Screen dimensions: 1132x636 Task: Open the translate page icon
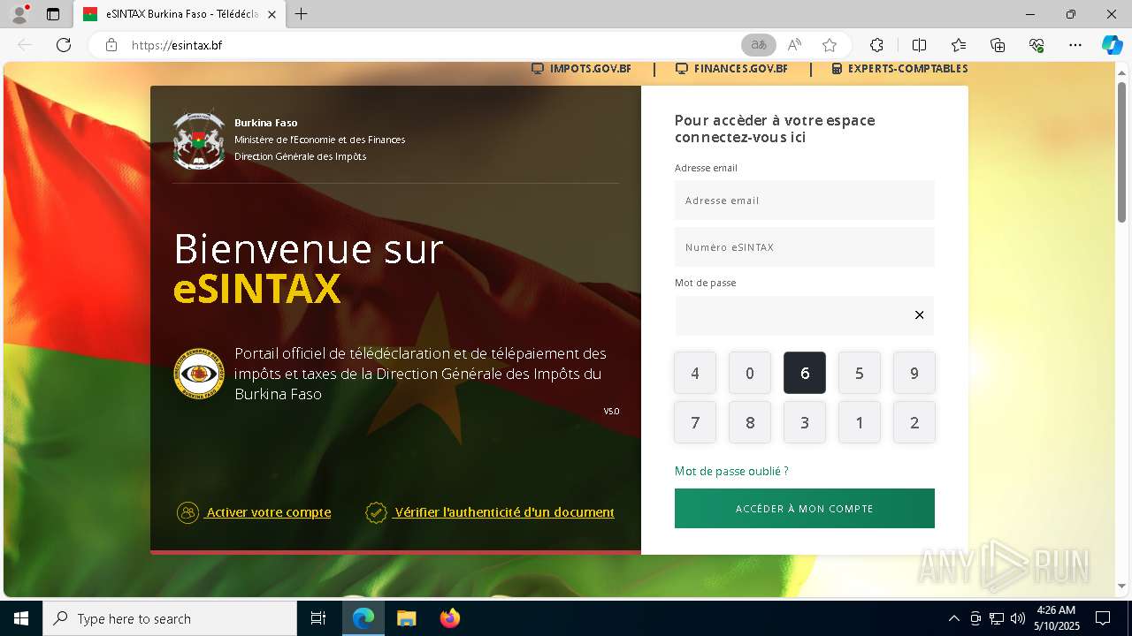click(759, 45)
